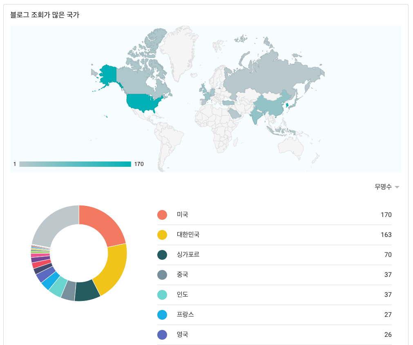Select the 인도 country label
This screenshot has width=413, height=345.
[182, 294]
